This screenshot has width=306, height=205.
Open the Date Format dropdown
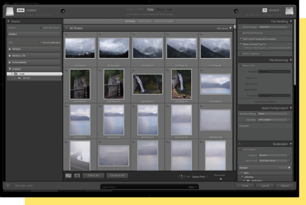(x=274, y=161)
